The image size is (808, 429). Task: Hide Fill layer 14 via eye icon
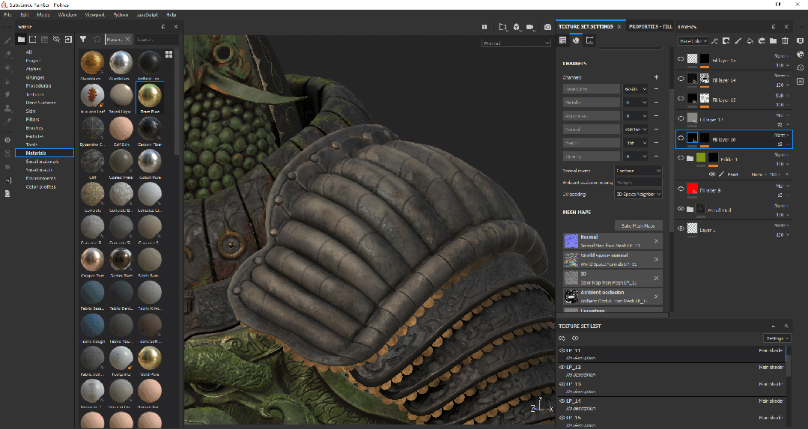681,79
